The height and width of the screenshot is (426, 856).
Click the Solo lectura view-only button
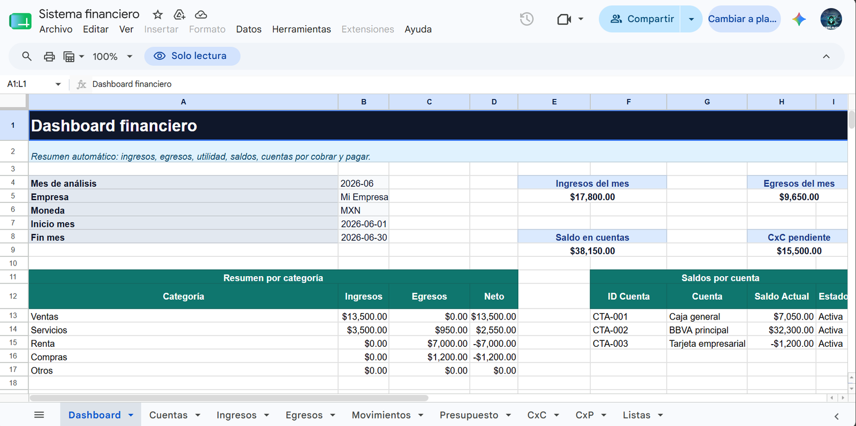point(192,56)
